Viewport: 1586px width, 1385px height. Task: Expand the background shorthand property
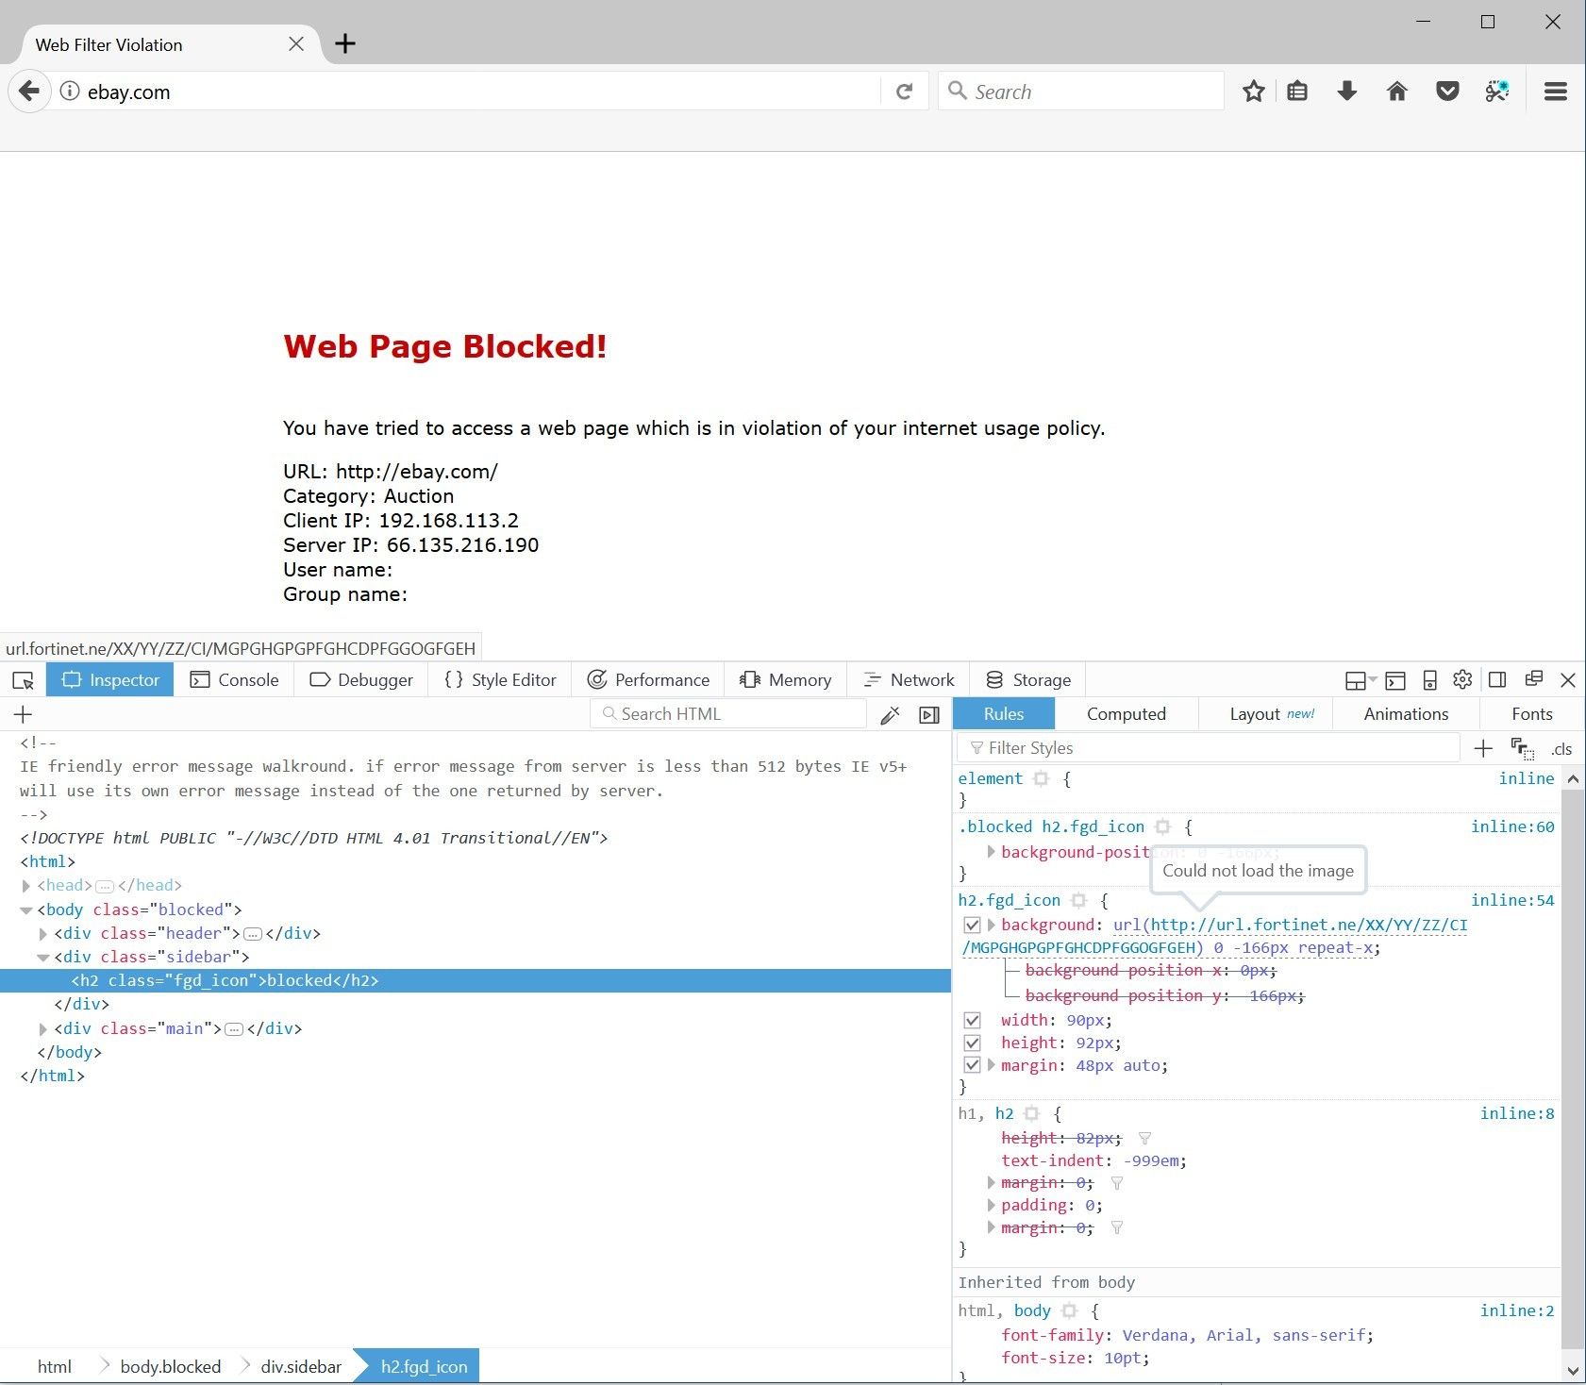click(992, 926)
